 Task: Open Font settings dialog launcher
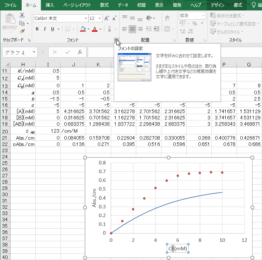(116, 40)
